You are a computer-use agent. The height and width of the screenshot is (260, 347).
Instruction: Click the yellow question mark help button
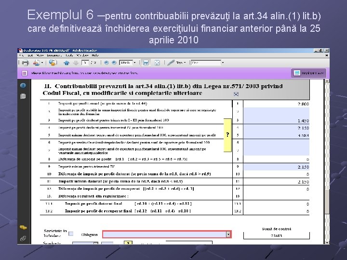click(x=227, y=135)
